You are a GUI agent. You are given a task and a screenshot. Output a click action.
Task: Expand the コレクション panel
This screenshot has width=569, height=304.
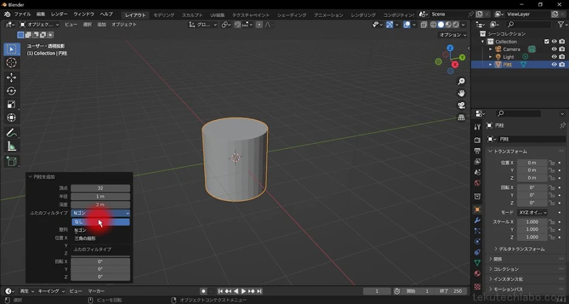coord(504,269)
